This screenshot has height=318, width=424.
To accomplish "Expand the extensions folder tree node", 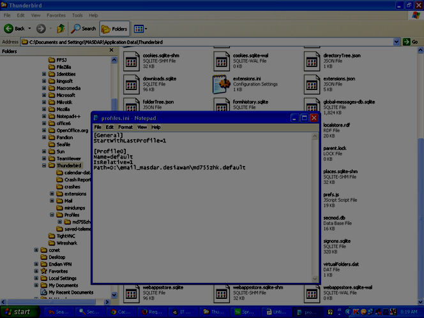I will [x=52, y=193].
